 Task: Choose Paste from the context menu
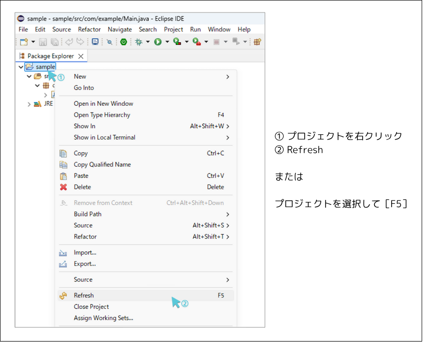click(146, 176)
